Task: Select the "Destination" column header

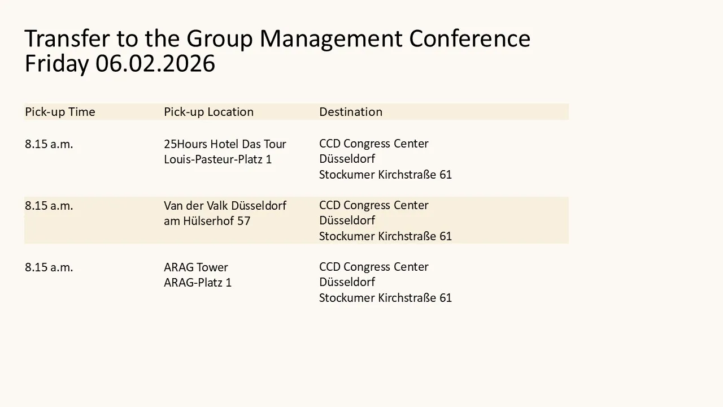Action: coord(351,112)
